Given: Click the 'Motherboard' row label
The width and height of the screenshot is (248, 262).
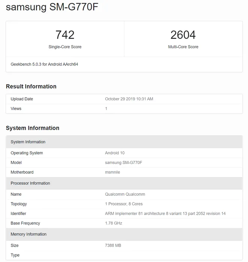Looking at the screenshot, I should tap(22, 172).
